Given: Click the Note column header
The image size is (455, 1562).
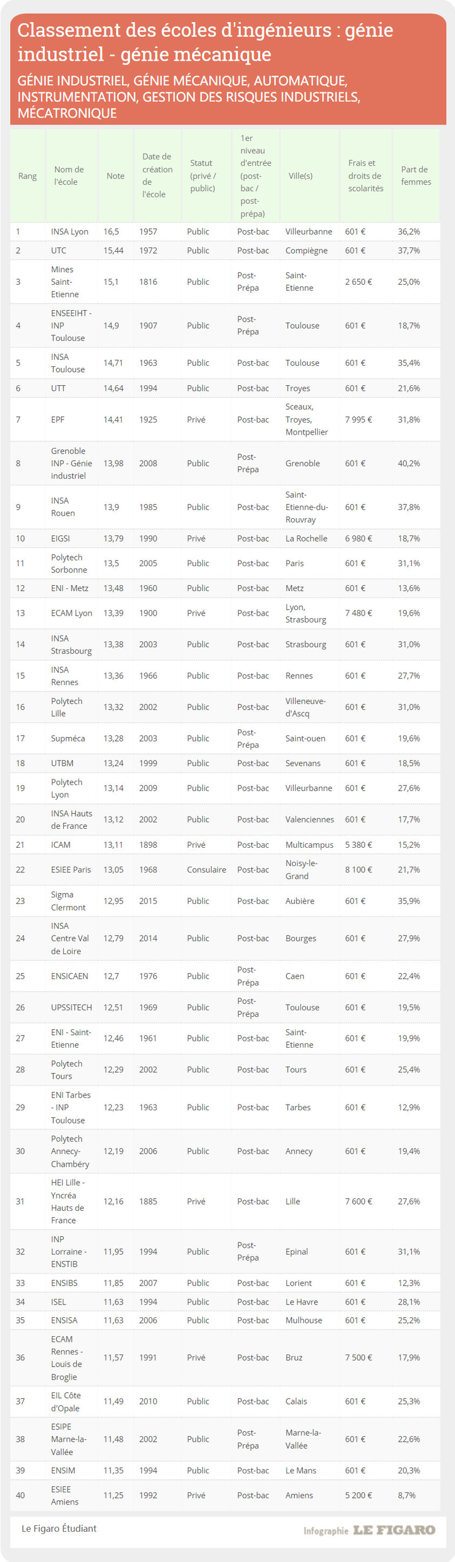Looking at the screenshot, I should tap(116, 176).
